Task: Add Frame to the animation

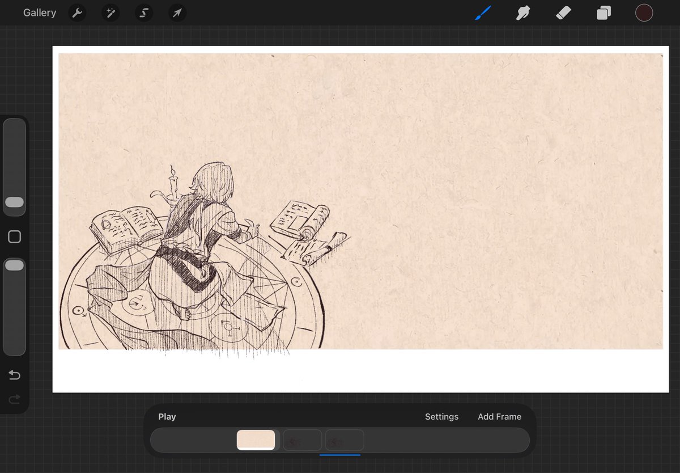Action: click(x=499, y=416)
